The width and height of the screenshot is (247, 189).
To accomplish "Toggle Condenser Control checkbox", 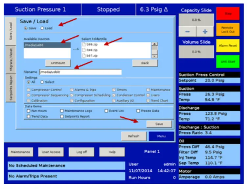I will coord(114,95).
